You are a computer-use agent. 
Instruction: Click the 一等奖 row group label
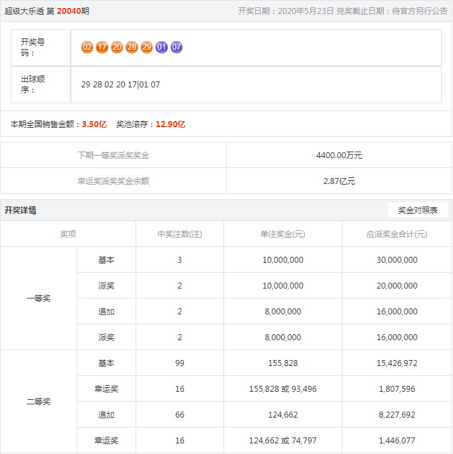[x=38, y=298]
